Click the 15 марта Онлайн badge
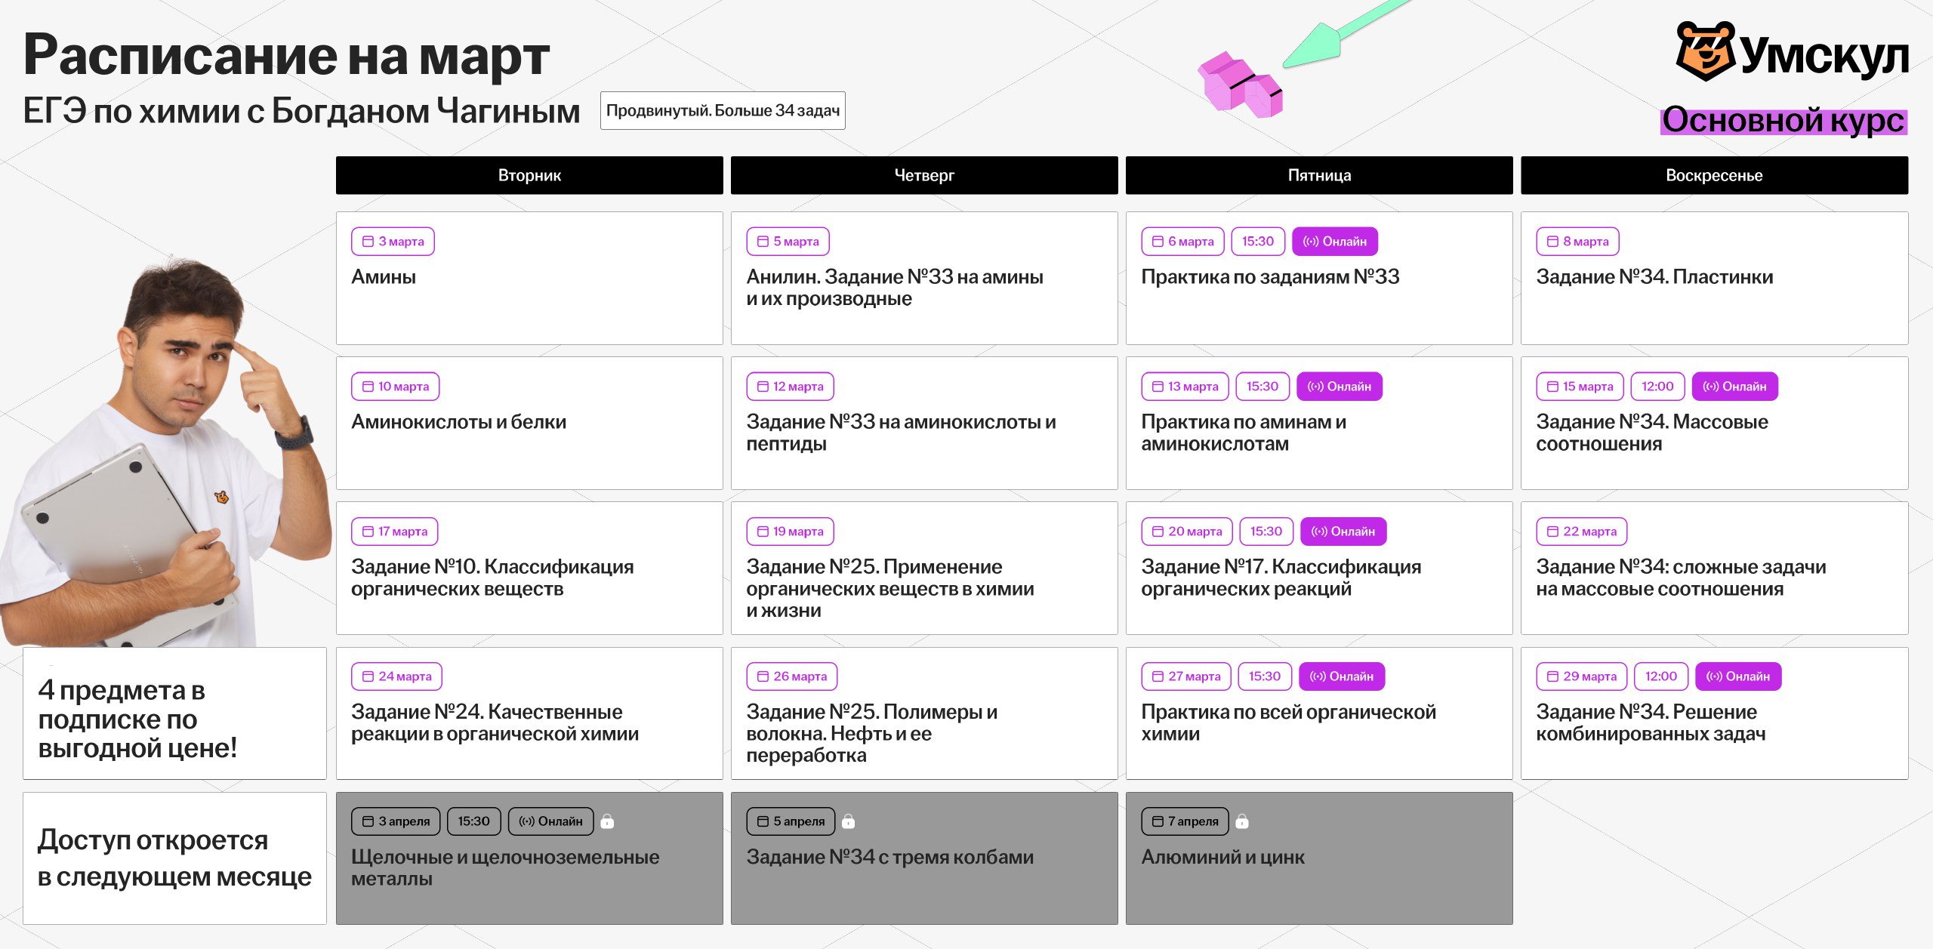This screenshot has height=949, width=1933. 1734,387
